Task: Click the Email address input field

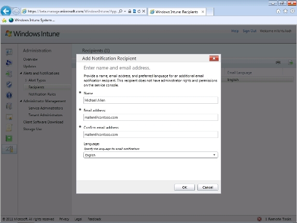Action: [151, 117]
